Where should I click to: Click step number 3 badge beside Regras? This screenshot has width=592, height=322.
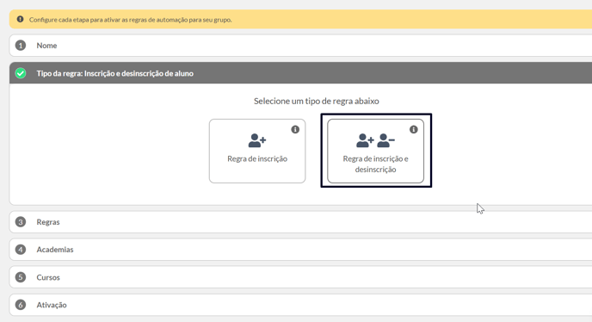point(21,222)
